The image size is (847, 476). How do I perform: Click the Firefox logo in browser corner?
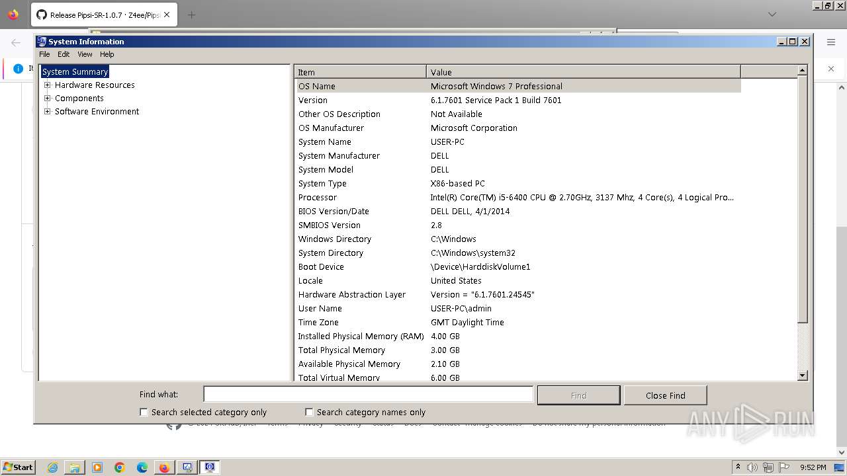(x=13, y=14)
